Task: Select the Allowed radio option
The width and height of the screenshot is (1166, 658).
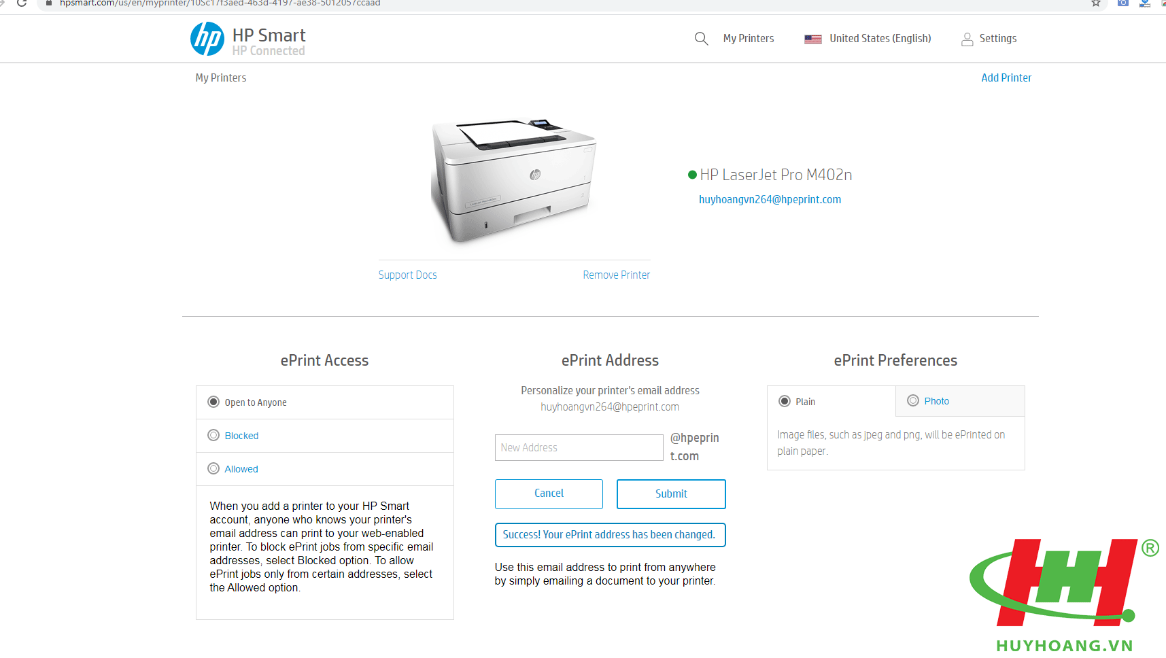Action: pos(213,468)
